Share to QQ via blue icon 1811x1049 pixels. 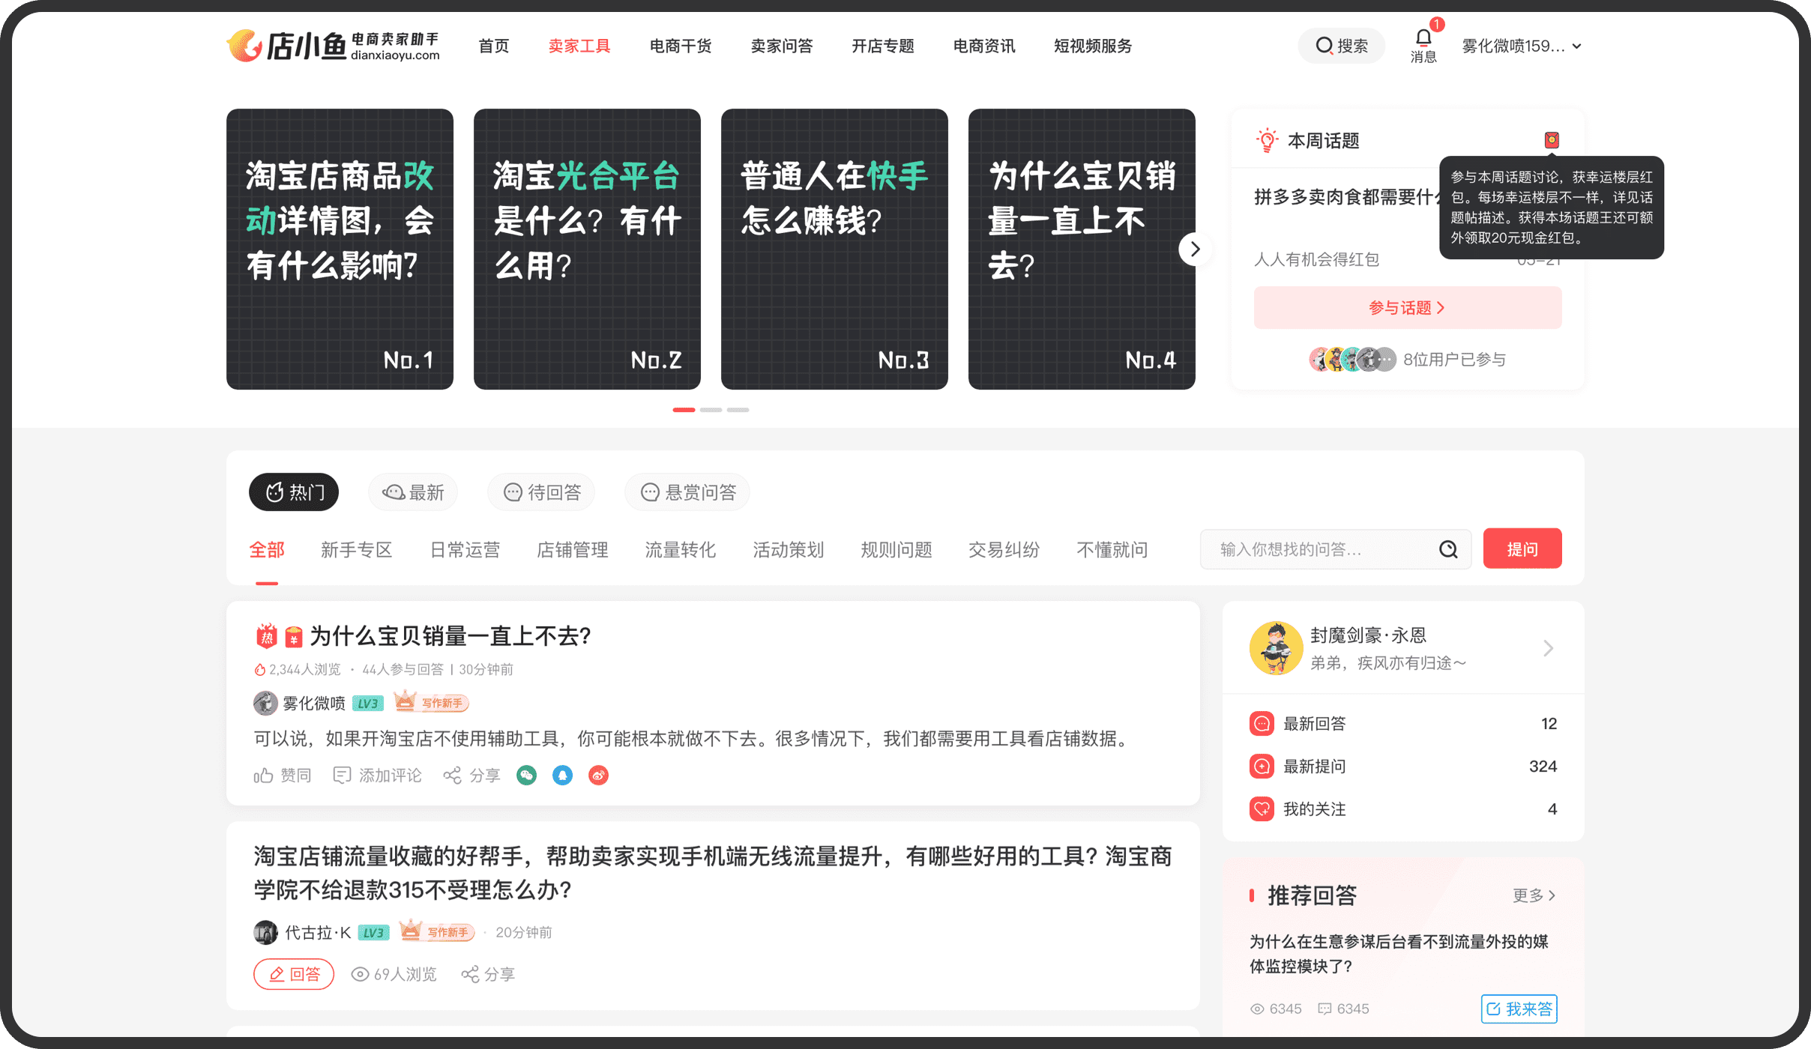pos(562,776)
